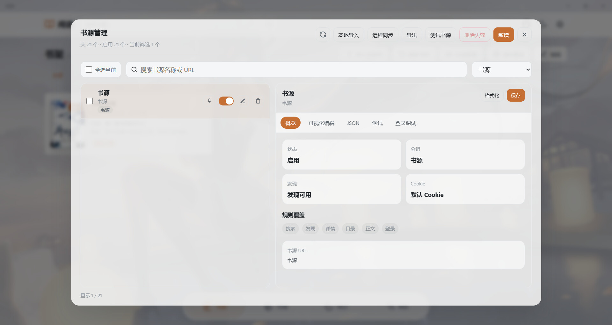
Task: Click the 发现可用 card
Action: click(342, 189)
